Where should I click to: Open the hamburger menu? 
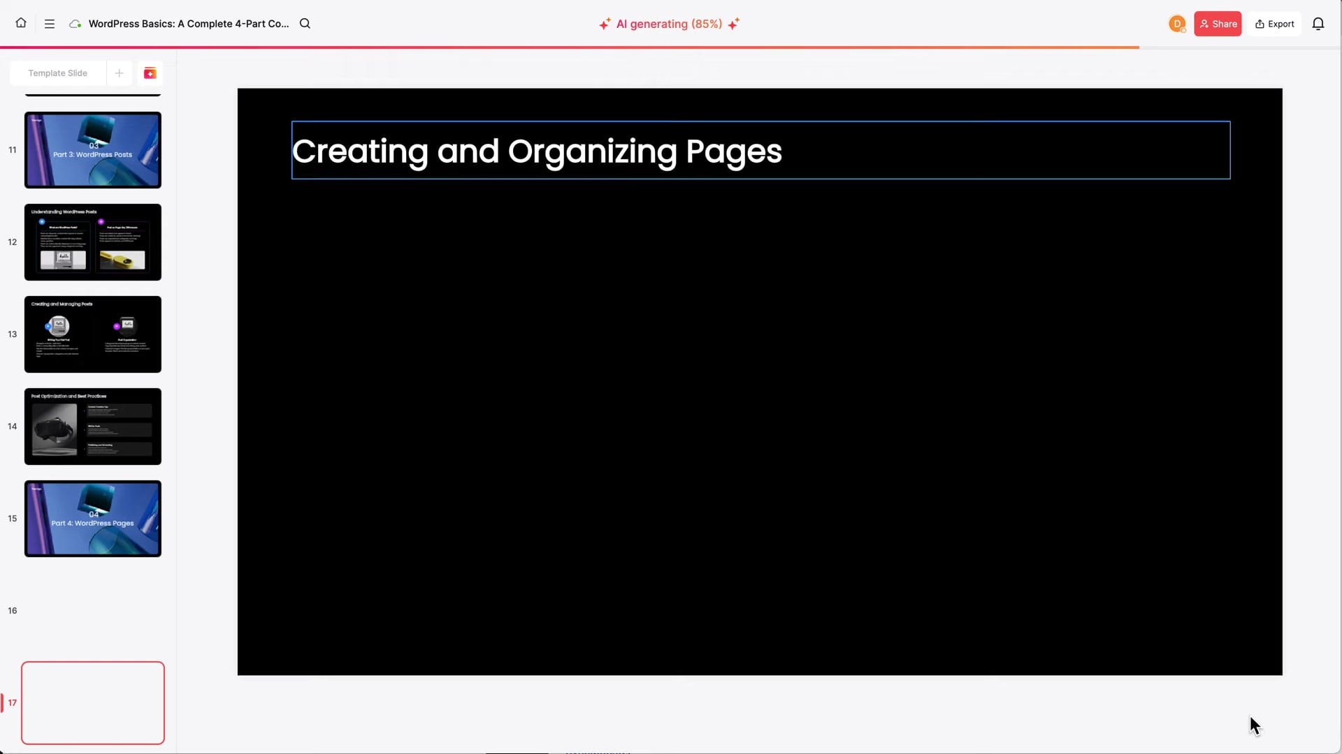coord(50,24)
